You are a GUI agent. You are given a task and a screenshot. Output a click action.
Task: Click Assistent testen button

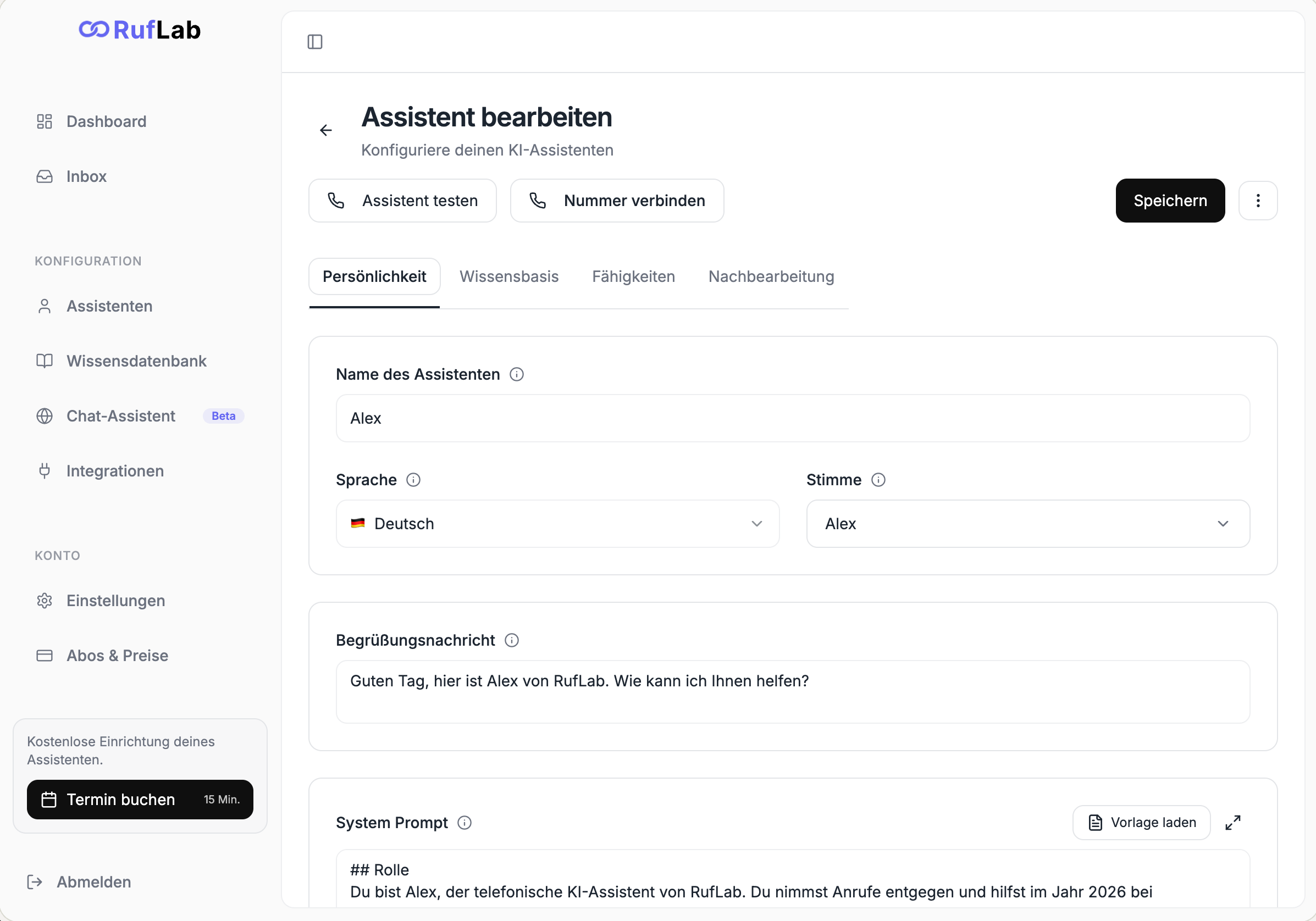pos(402,201)
